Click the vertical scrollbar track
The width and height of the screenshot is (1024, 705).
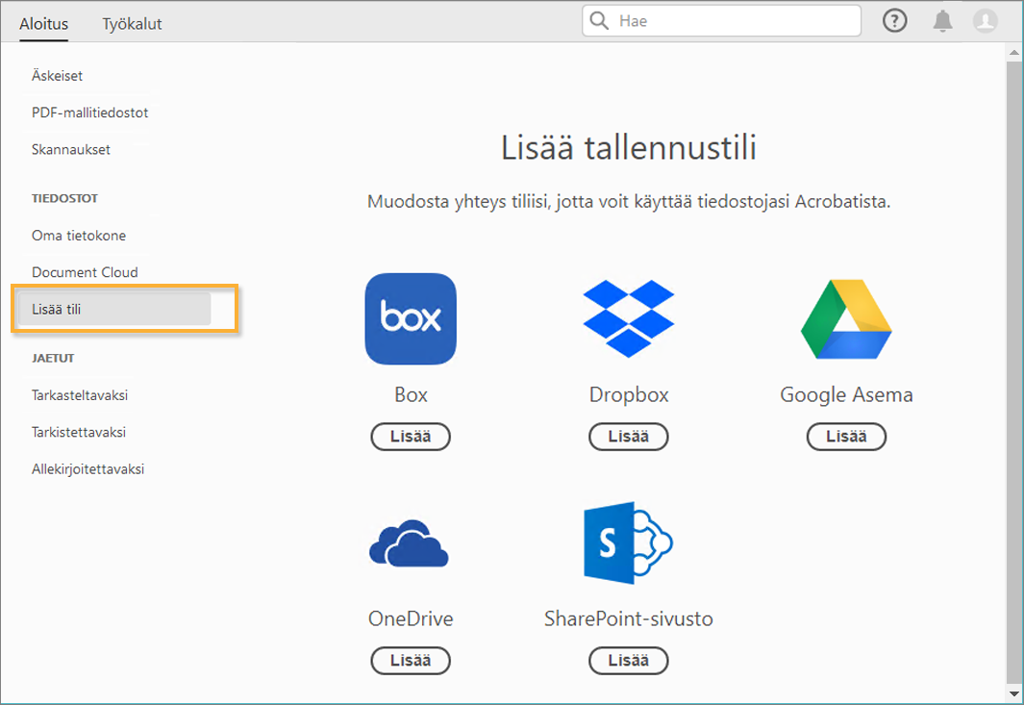point(1013,372)
